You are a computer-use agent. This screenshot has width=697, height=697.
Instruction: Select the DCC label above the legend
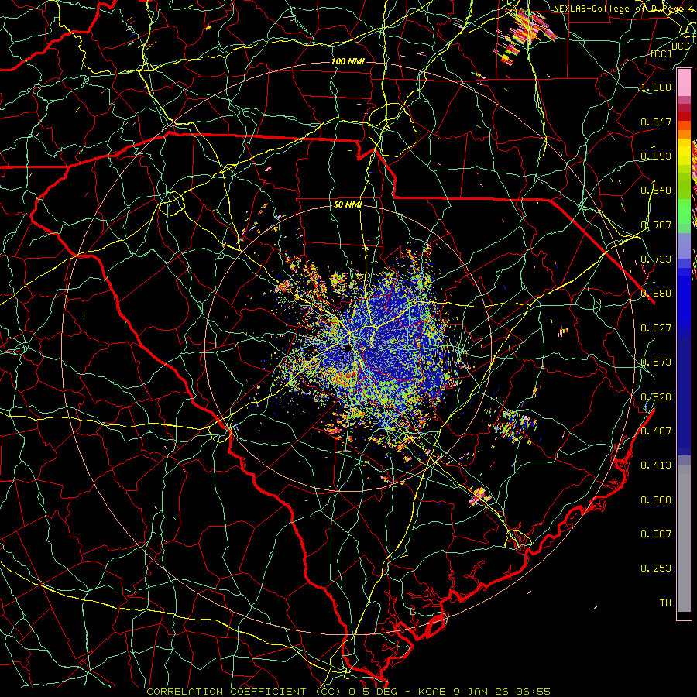click(x=680, y=46)
